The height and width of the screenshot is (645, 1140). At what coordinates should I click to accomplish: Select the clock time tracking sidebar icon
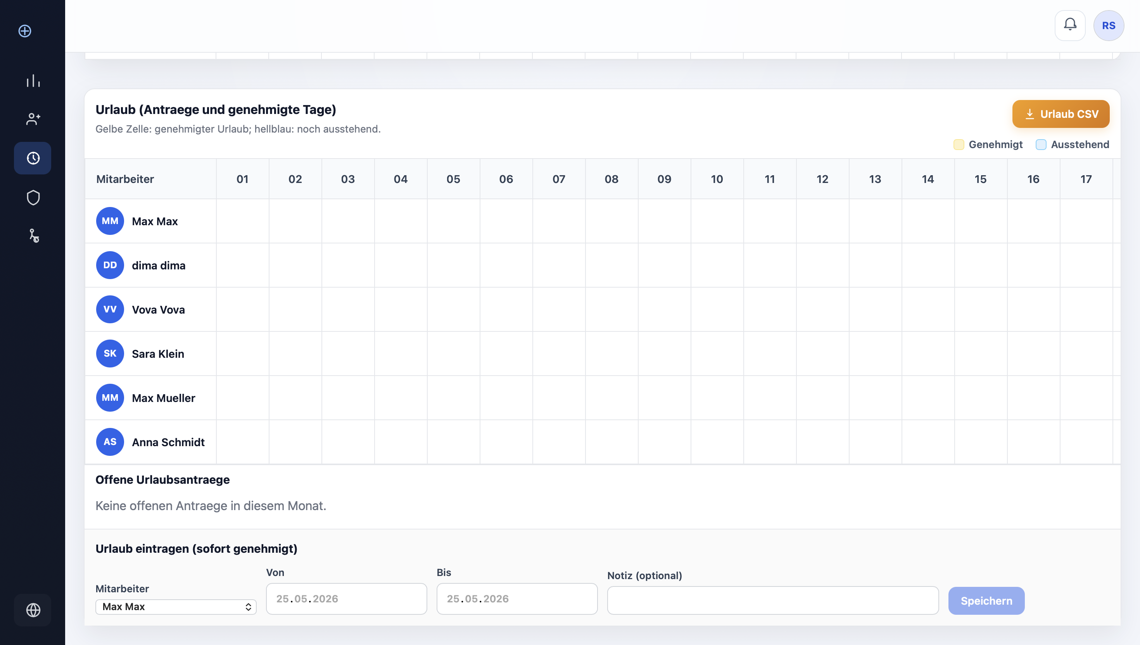click(33, 158)
